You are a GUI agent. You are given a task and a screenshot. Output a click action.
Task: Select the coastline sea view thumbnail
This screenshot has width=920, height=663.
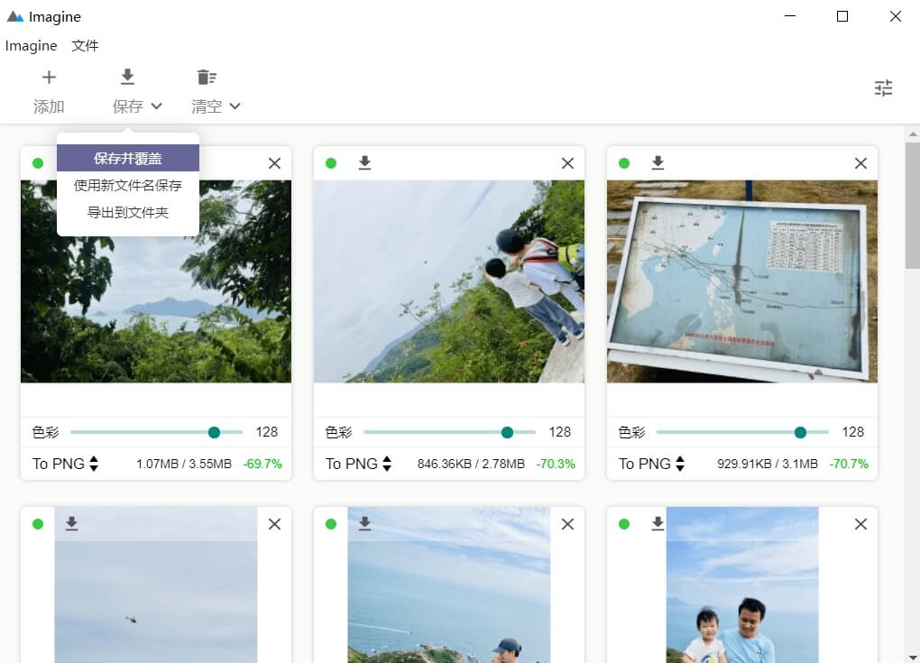[x=449, y=586]
